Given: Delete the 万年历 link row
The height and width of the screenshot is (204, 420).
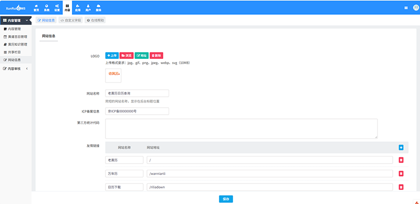Looking at the screenshot, I should (x=401, y=174).
